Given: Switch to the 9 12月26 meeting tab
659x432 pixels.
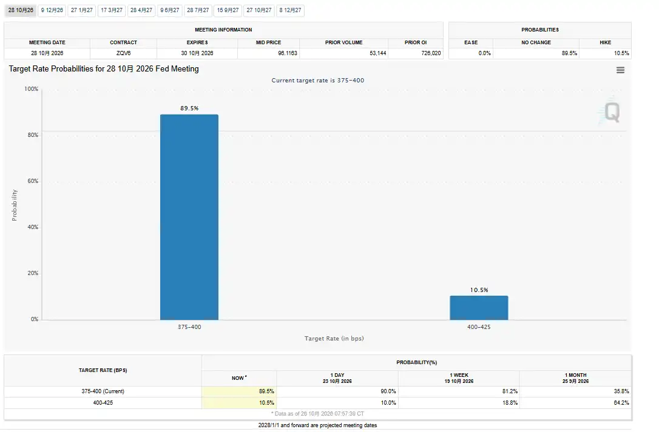Looking at the screenshot, I should coord(52,10).
